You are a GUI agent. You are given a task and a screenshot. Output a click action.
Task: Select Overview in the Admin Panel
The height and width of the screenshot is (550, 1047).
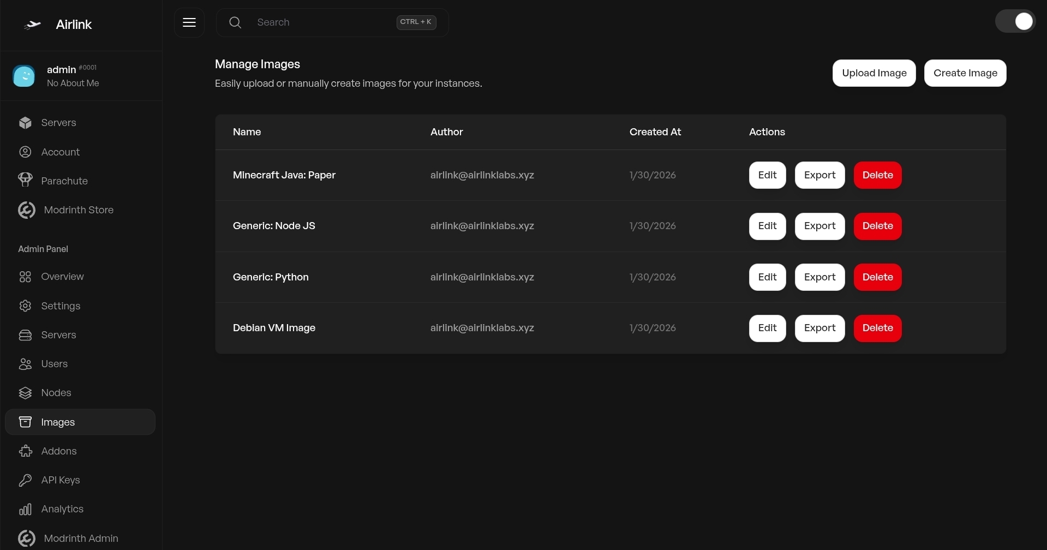pos(62,277)
